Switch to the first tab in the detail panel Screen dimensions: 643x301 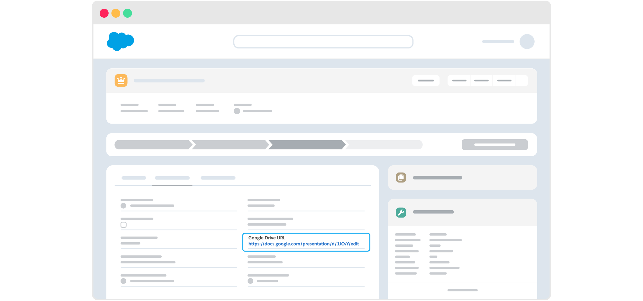coord(134,178)
